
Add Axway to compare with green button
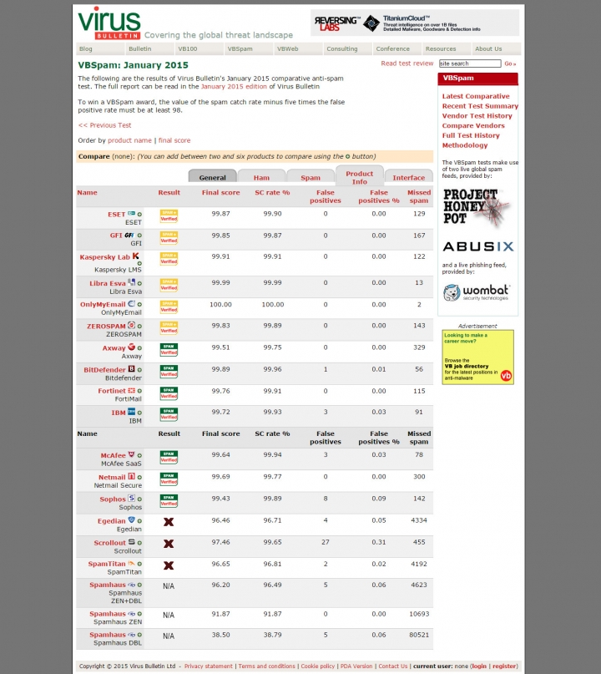coord(139,348)
